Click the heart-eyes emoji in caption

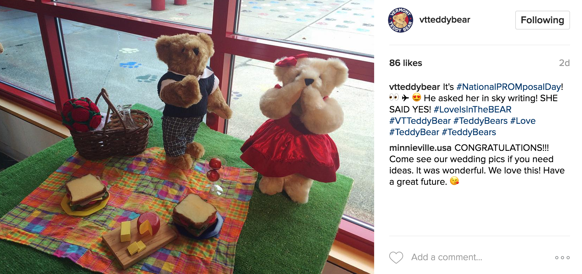point(417,98)
